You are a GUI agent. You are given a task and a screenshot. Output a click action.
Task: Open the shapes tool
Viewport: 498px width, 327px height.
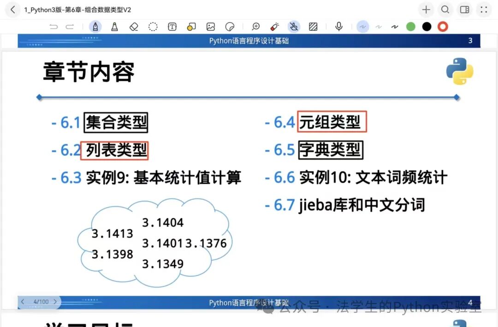point(191,27)
